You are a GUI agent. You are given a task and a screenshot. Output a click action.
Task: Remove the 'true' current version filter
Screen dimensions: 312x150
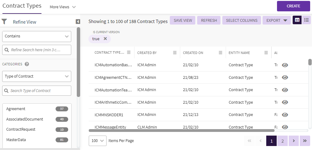(x=105, y=39)
